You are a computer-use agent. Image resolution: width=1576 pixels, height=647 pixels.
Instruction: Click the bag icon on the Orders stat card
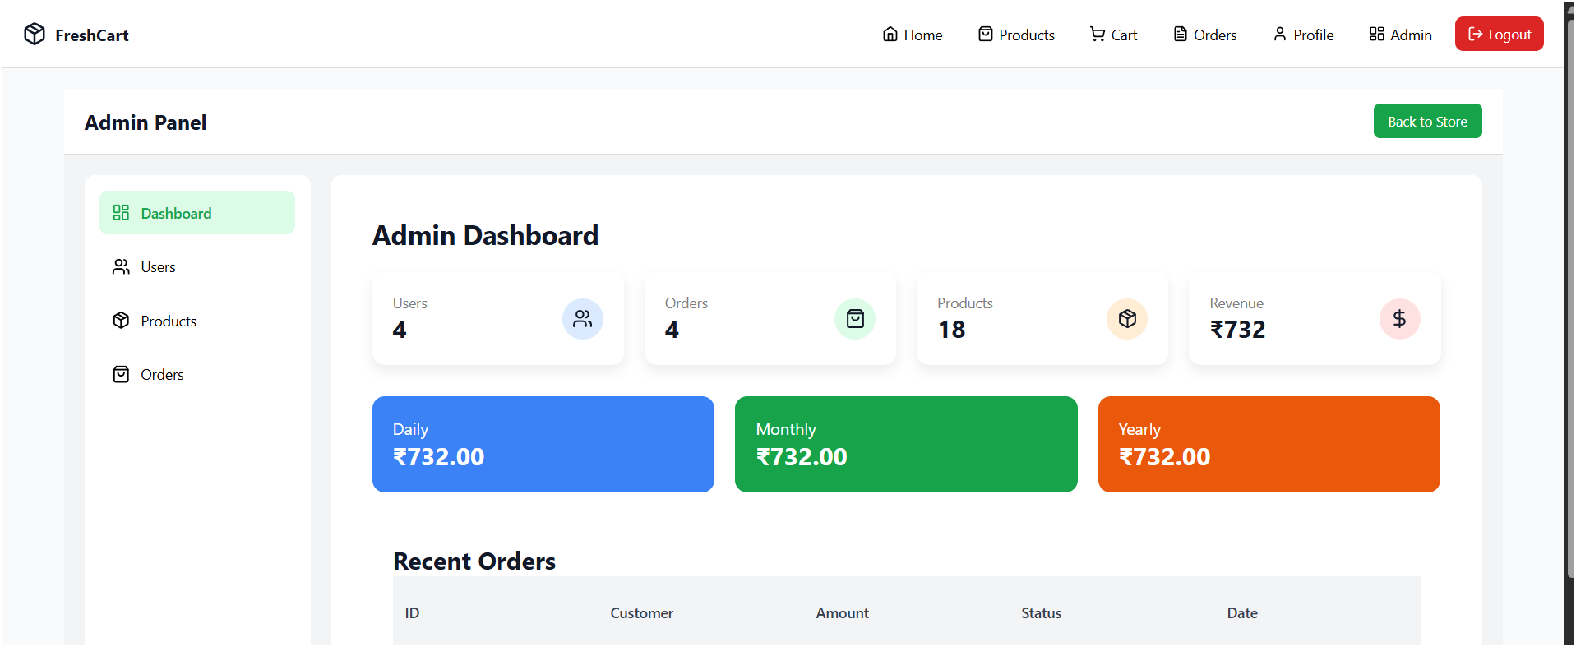854,319
